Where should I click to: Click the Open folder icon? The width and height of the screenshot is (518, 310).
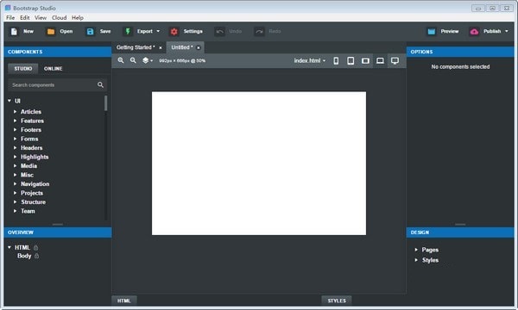tap(51, 31)
